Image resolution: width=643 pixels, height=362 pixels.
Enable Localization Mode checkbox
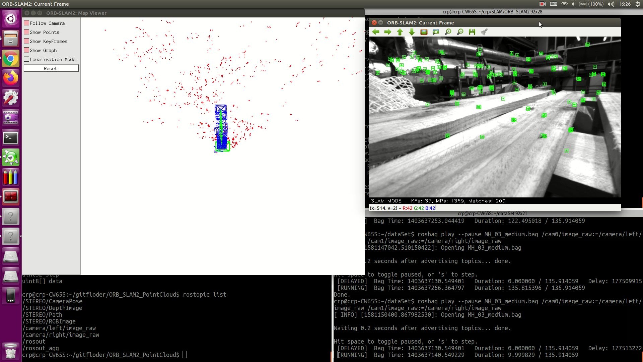pyautogui.click(x=26, y=59)
